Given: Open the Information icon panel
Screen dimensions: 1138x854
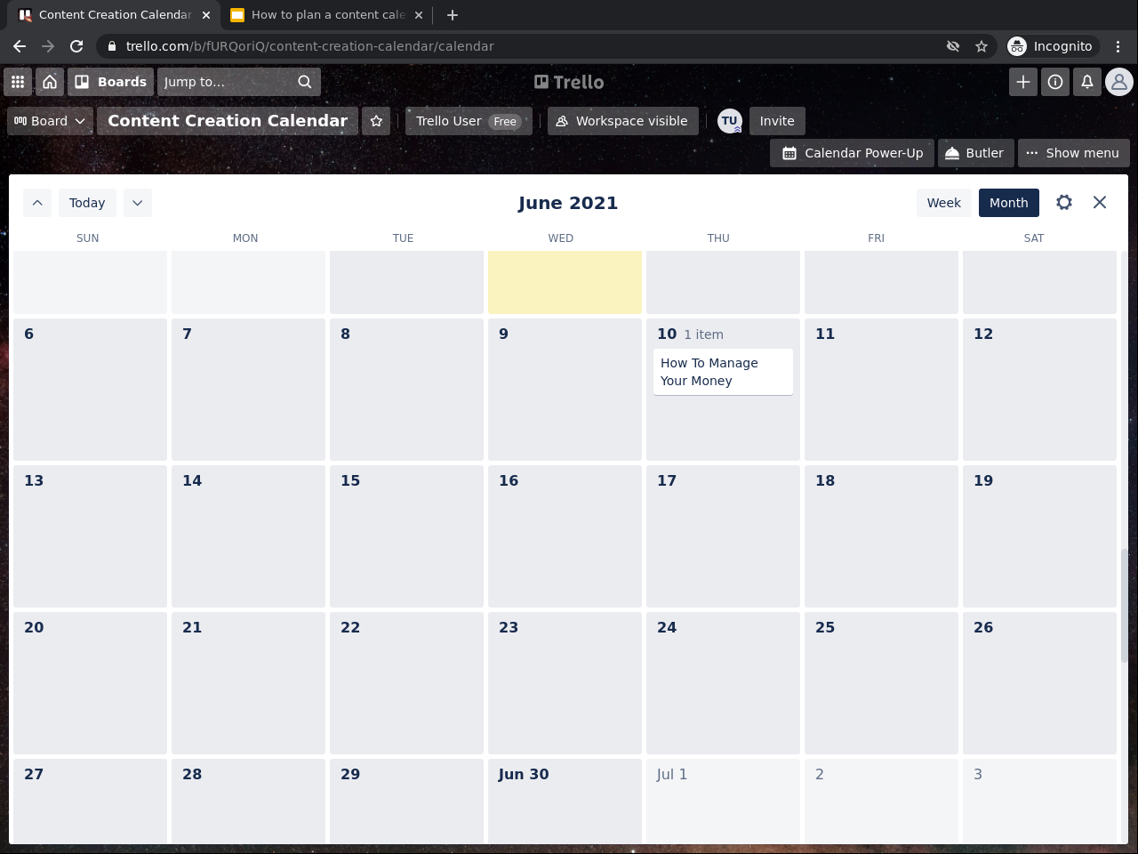Looking at the screenshot, I should (x=1055, y=82).
